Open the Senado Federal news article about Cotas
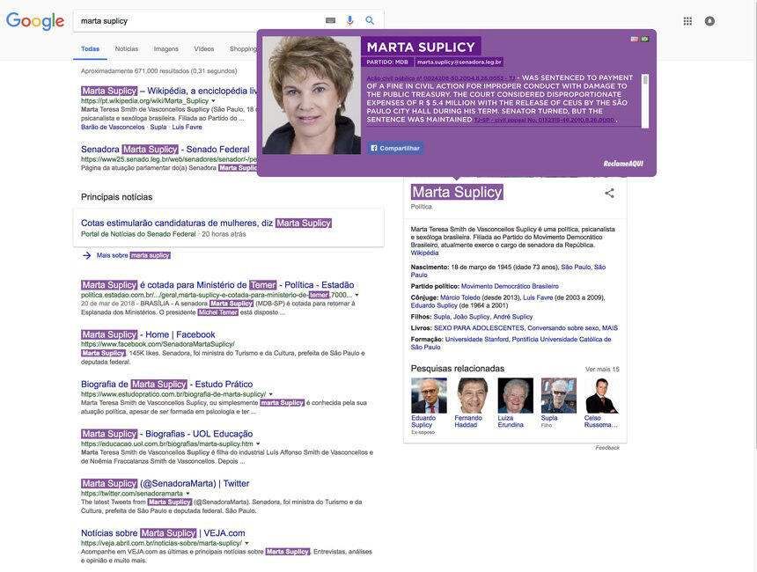This screenshot has height=572, width=757. click(x=177, y=223)
